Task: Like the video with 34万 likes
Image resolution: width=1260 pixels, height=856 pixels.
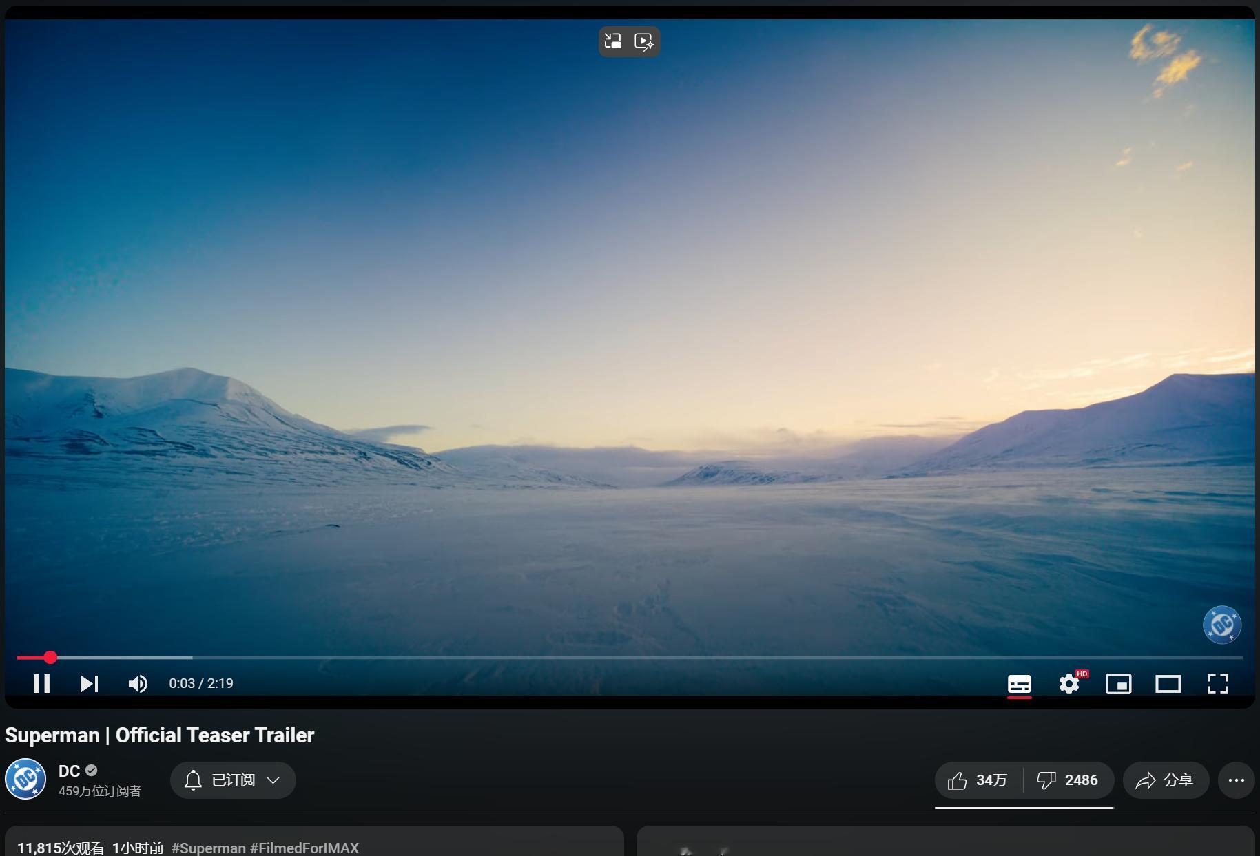Action: click(x=978, y=780)
